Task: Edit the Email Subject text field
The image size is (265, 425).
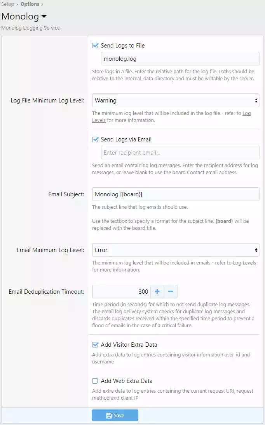Action: pos(176,194)
